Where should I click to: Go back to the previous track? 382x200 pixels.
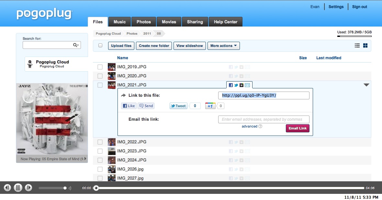coord(7,188)
